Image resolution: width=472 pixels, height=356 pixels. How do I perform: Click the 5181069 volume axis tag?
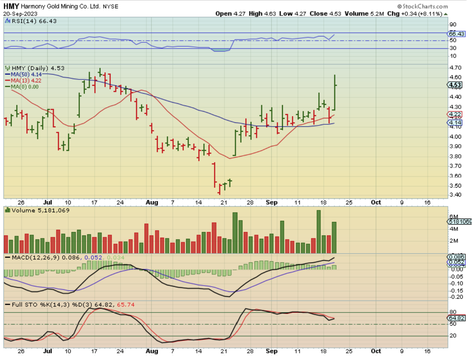pos(459,222)
